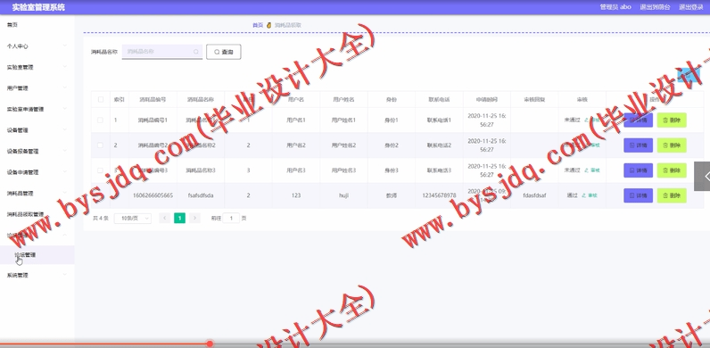Click the 申请时间 column header
The width and height of the screenshot is (710, 348).
click(487, 99)
